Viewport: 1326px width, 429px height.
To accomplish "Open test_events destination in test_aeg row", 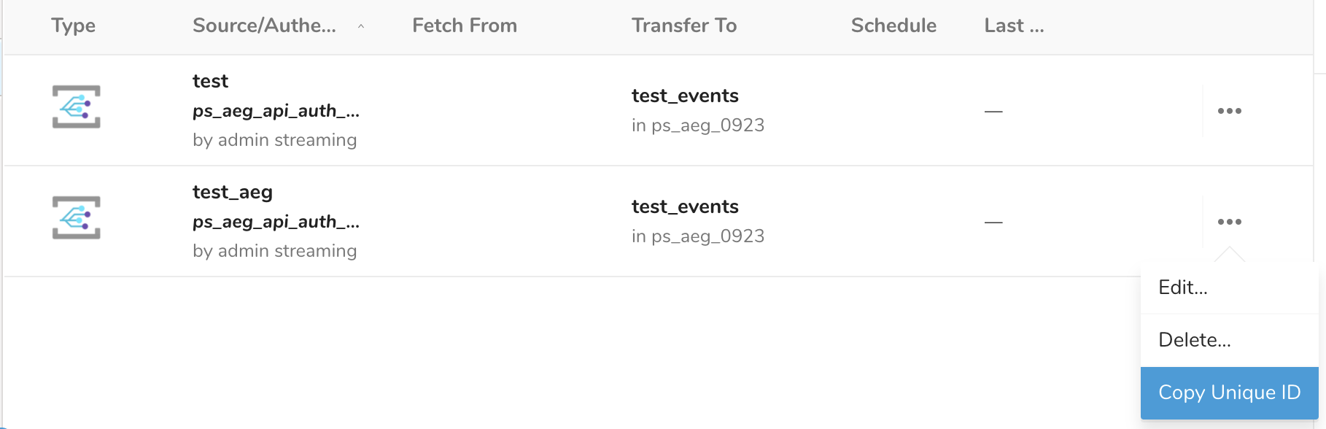I will pyautogui.click(x=684, y=206).
